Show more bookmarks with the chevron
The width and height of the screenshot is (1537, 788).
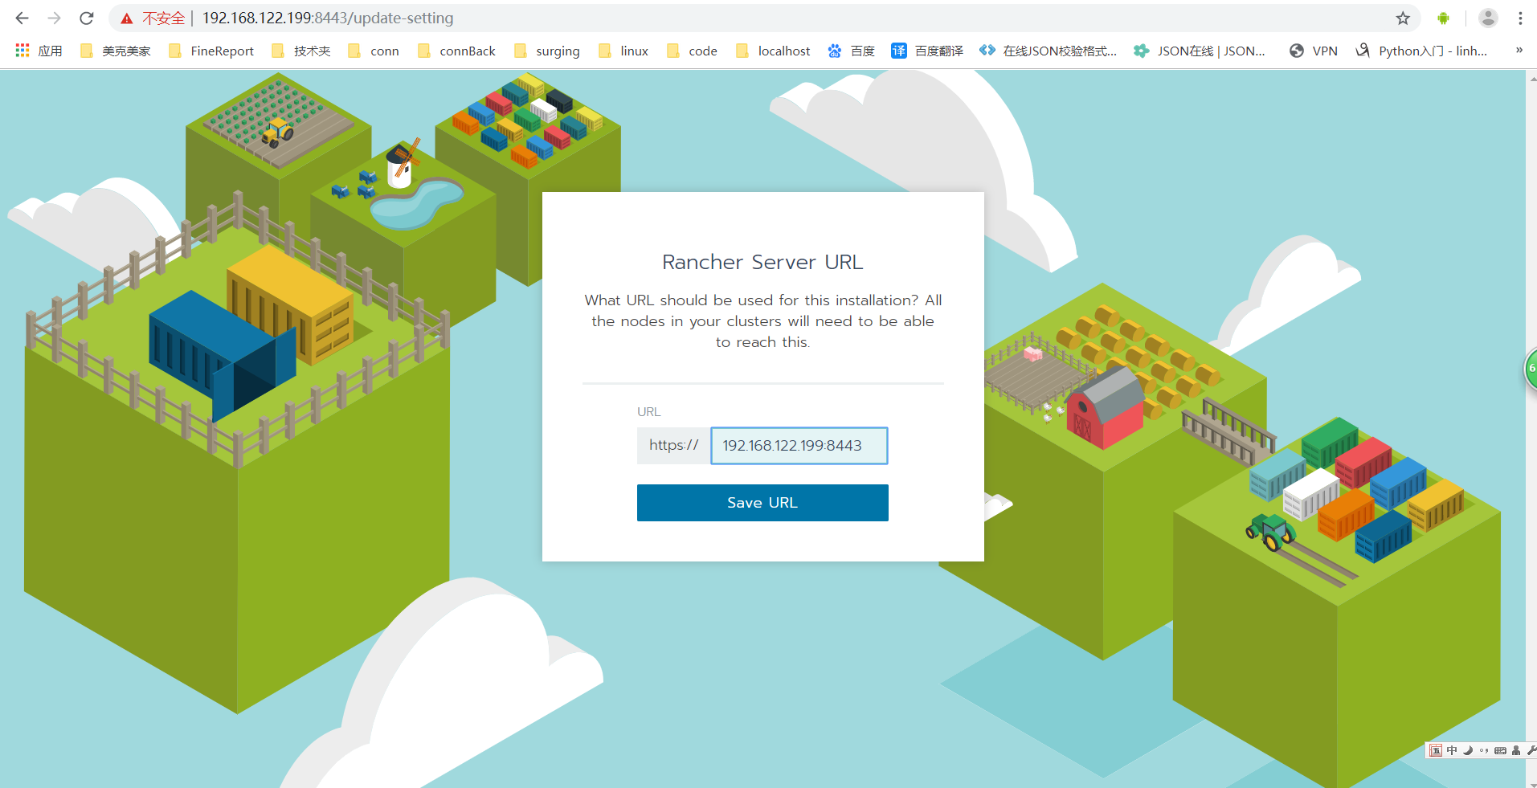pos(1519,50)
